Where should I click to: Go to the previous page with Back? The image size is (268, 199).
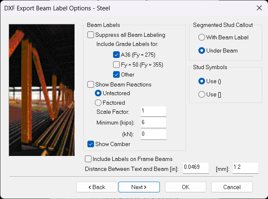tap(97, 187)
